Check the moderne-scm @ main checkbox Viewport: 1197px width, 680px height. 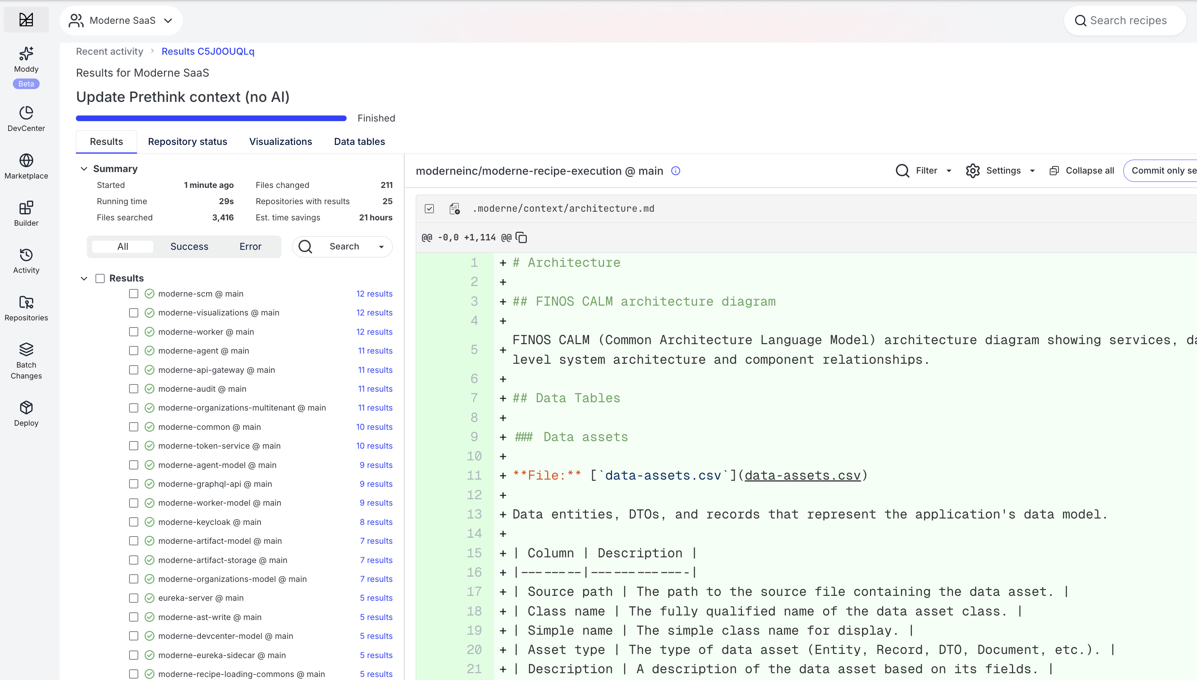point(134,294)
